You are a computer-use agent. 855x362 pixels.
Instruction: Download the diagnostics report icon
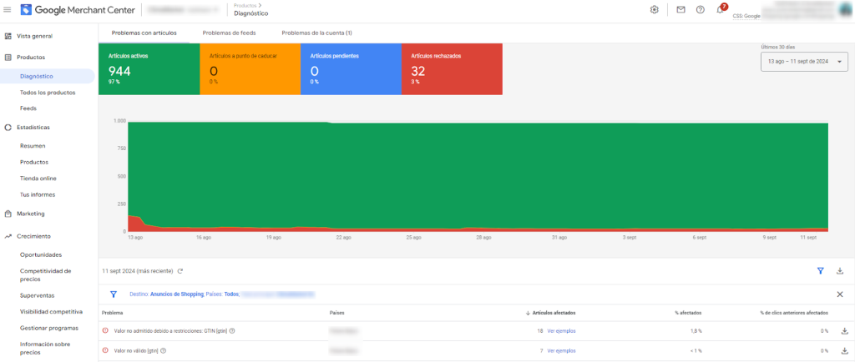[x=840, y=271]
